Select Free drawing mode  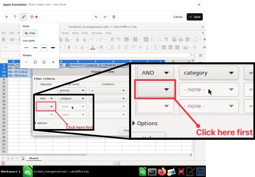coord(30,33)
